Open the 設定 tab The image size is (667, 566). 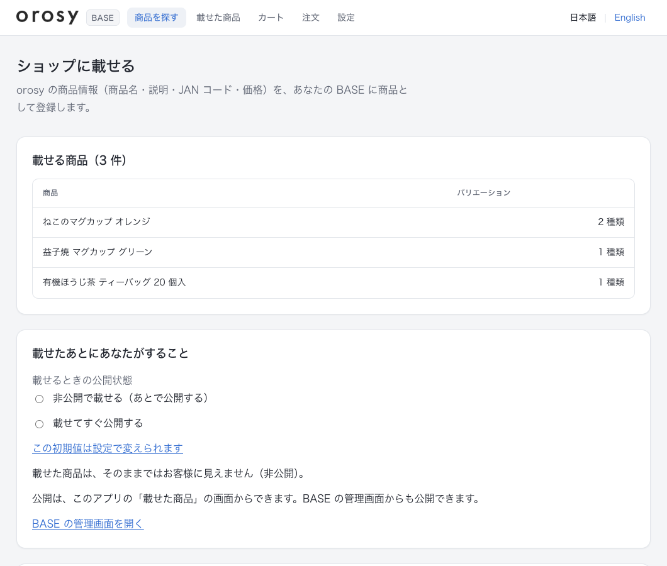pyautogui.click(x=346, y=18)
